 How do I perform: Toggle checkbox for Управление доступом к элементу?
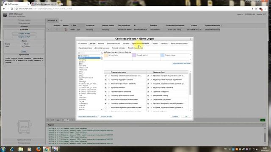pos(105,84)
